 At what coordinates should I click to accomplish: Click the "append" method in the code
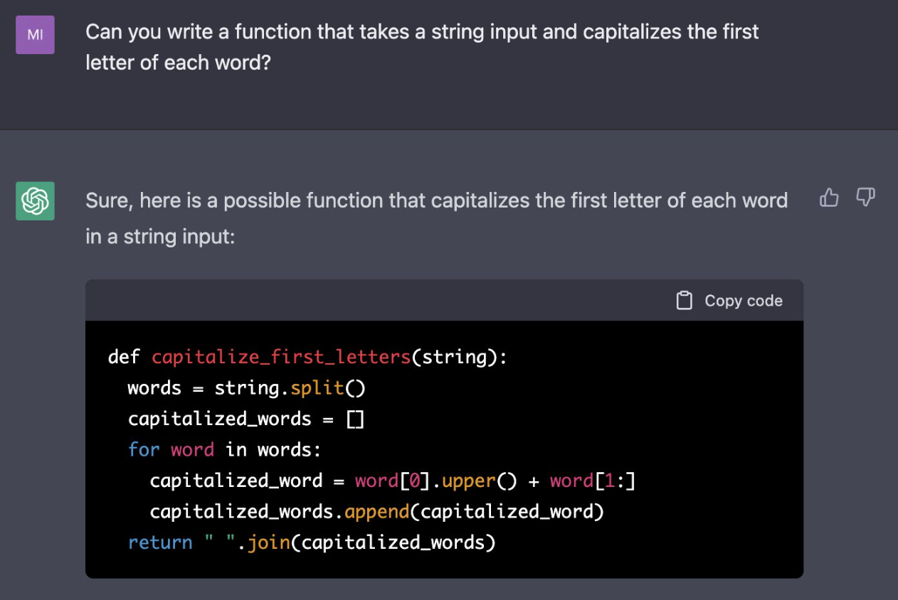tap(375, 512)
